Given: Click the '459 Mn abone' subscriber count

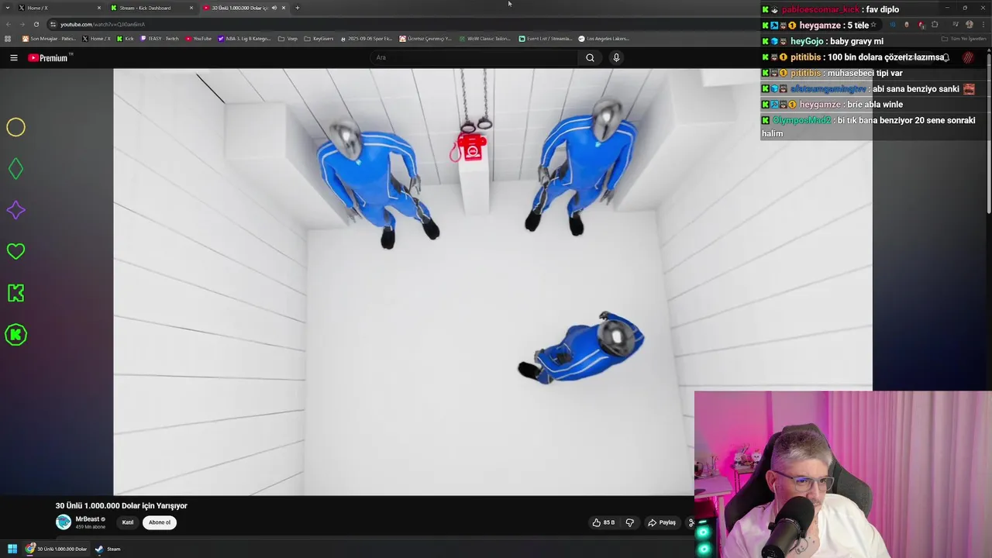Looking at the screenshot, I should pos(91,527).
